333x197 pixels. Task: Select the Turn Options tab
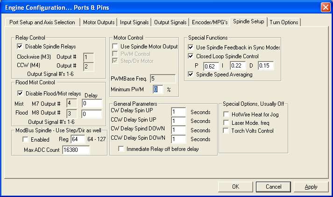coord(284,22)
